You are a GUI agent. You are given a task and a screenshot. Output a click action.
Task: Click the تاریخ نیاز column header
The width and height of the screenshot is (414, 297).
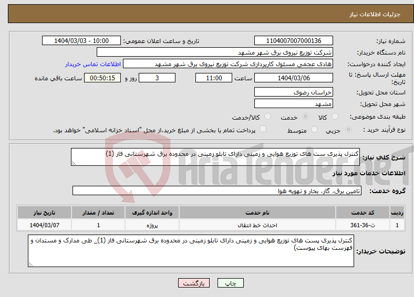(44, 213)
